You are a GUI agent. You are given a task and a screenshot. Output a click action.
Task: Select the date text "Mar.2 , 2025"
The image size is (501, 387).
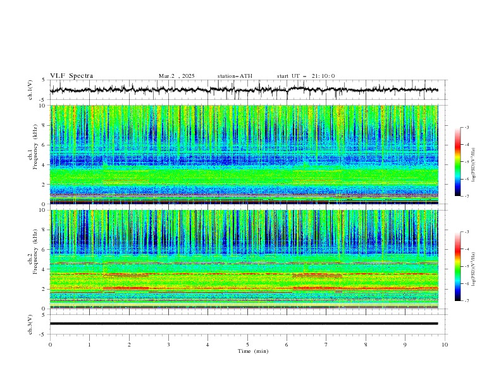pyautogui.click(x=176, y=76)
